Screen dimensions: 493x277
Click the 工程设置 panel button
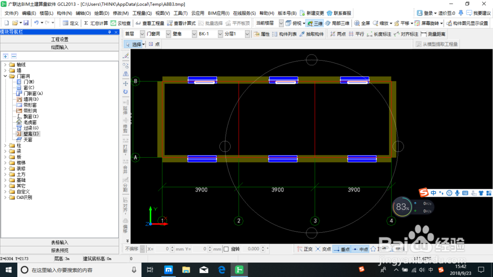[x=60, y=39]
